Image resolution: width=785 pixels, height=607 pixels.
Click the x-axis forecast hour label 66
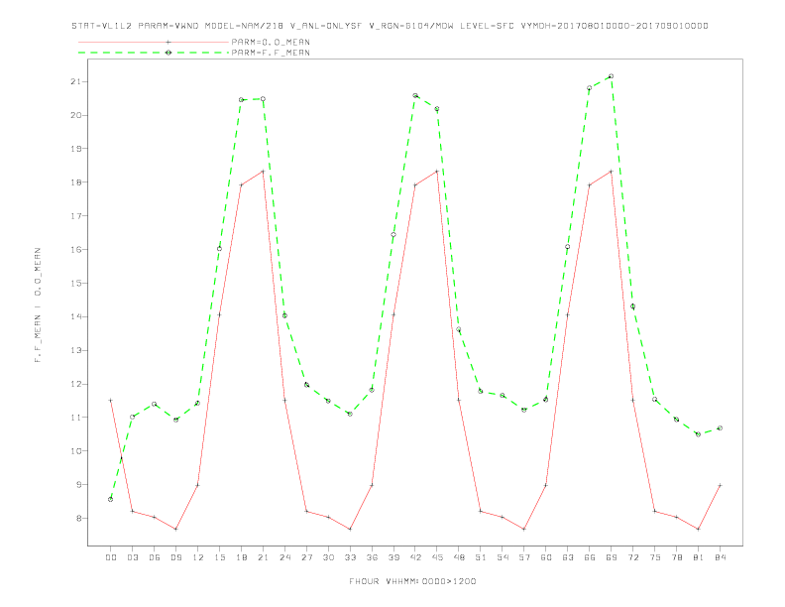point(590,557)
